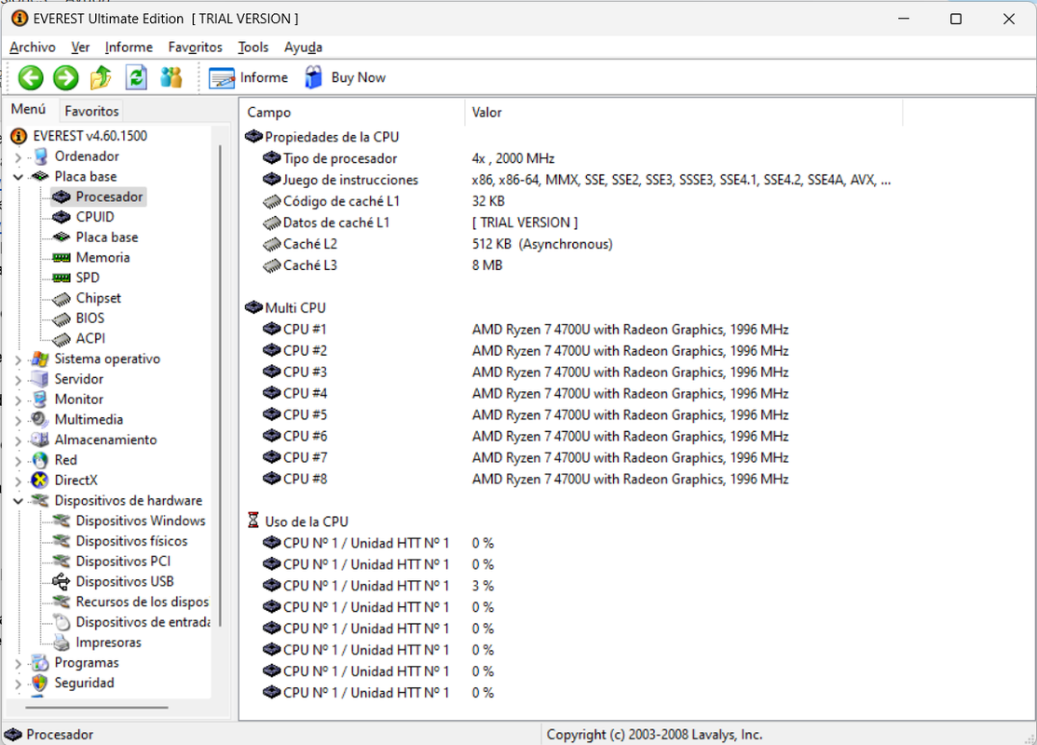1037x745 pixels.
Task: Select the Placa base child tree item
Action: [x=107, y=237]
